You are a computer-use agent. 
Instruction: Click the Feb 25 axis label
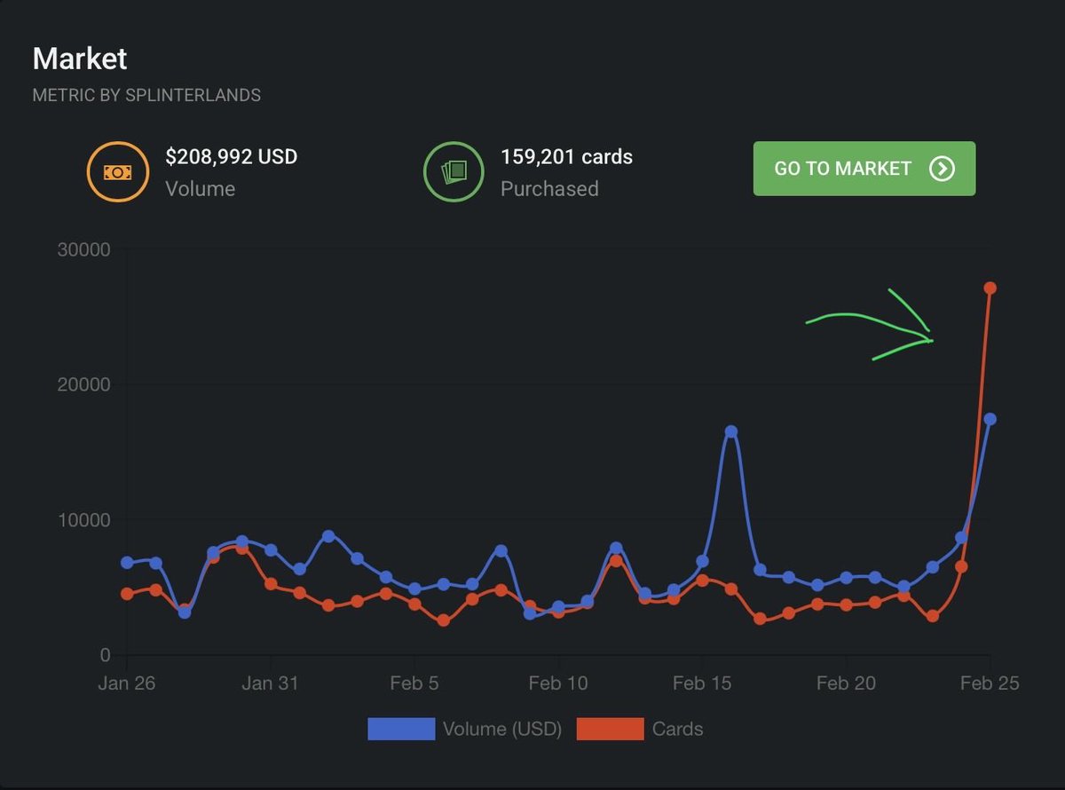coord(990,683)
